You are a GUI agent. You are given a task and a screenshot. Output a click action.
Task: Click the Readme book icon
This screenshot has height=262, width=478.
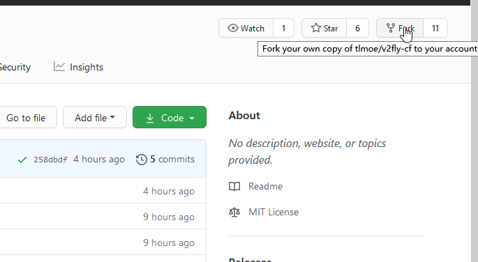click(x=234, y=186)
